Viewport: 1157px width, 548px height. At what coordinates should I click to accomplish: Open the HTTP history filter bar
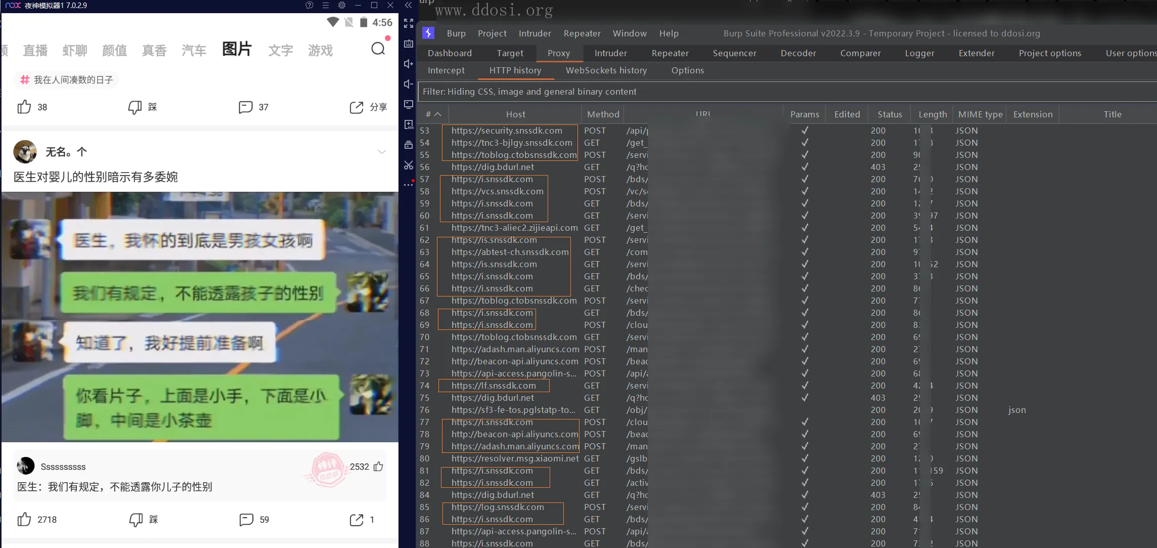tap(787, 92)
